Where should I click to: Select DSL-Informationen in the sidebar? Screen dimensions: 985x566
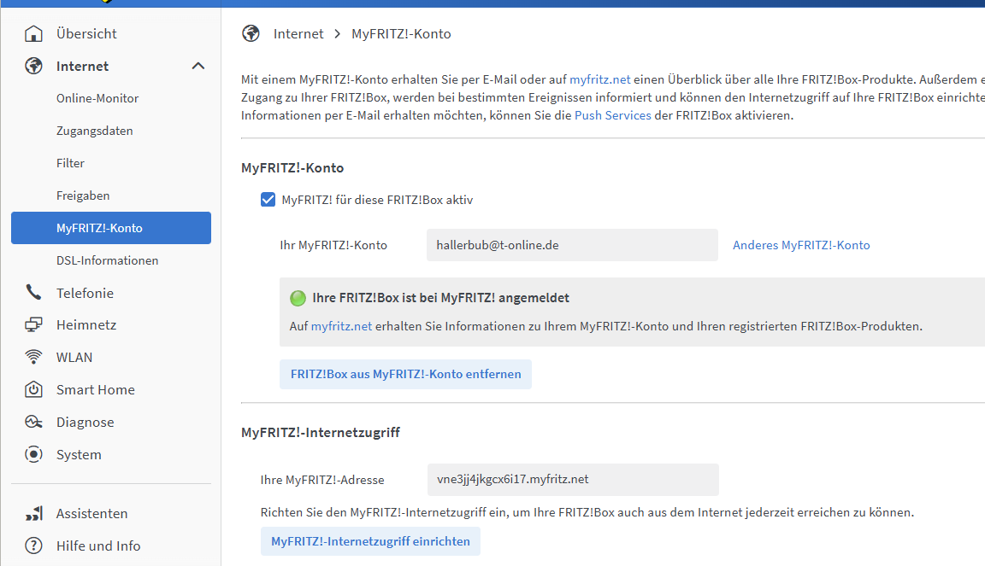[107, 261]
